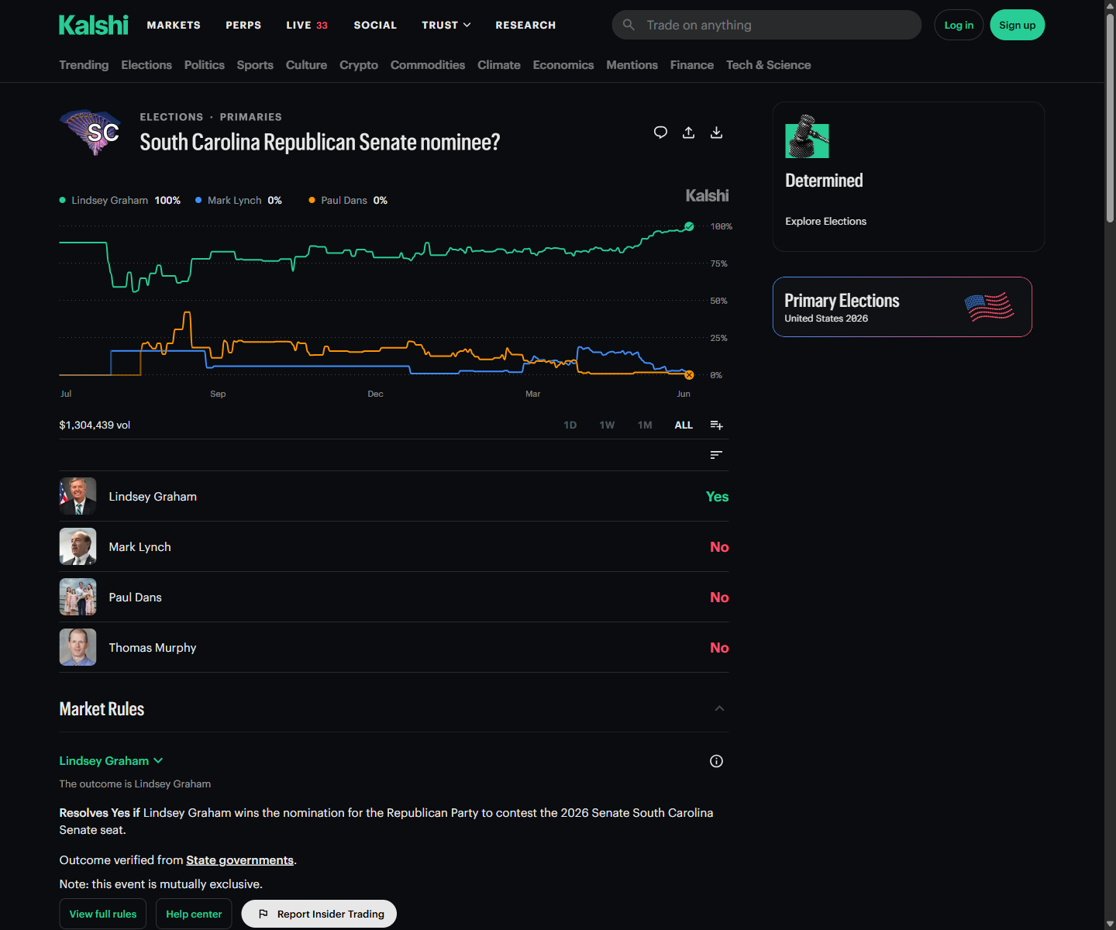Toggle Lindsey Graham legend green dot
This screenshot has height=930, width=1116.
pyautogui.click(x=63, y=200)
